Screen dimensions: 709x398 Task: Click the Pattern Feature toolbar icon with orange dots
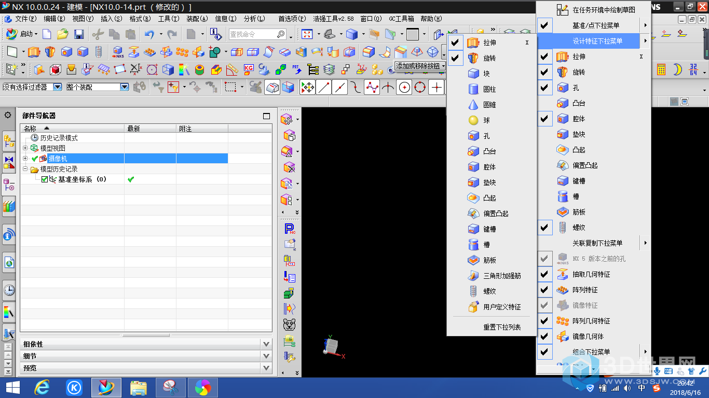point(149,52)
